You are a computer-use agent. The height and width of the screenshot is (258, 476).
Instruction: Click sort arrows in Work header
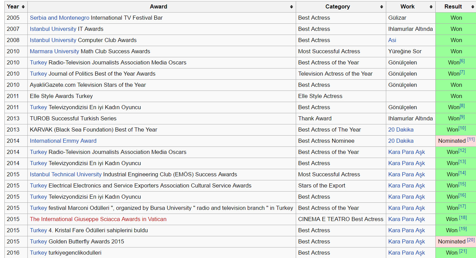pyautogui.click(x=431, y=7)
